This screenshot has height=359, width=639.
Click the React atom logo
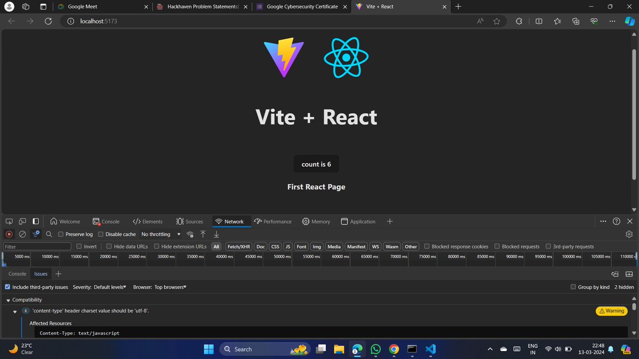click(x=346, y=57)
